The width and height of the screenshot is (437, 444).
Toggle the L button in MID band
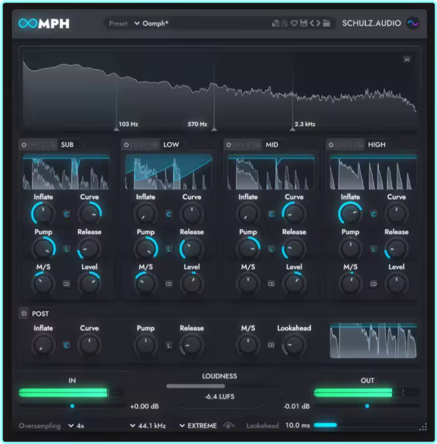point(271,249)
